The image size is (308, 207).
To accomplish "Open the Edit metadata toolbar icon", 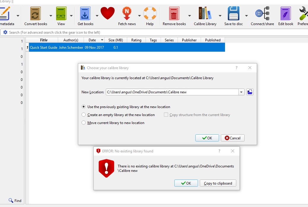I will (5, 13).
